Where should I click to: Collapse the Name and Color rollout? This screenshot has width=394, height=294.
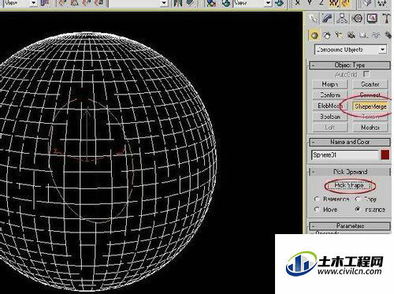click(x=350, y=142)
